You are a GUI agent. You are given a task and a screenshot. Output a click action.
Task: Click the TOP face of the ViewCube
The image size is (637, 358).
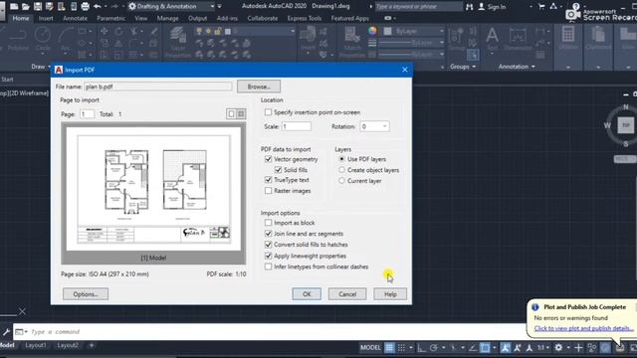pyautogui.click(x=626, y=125)
